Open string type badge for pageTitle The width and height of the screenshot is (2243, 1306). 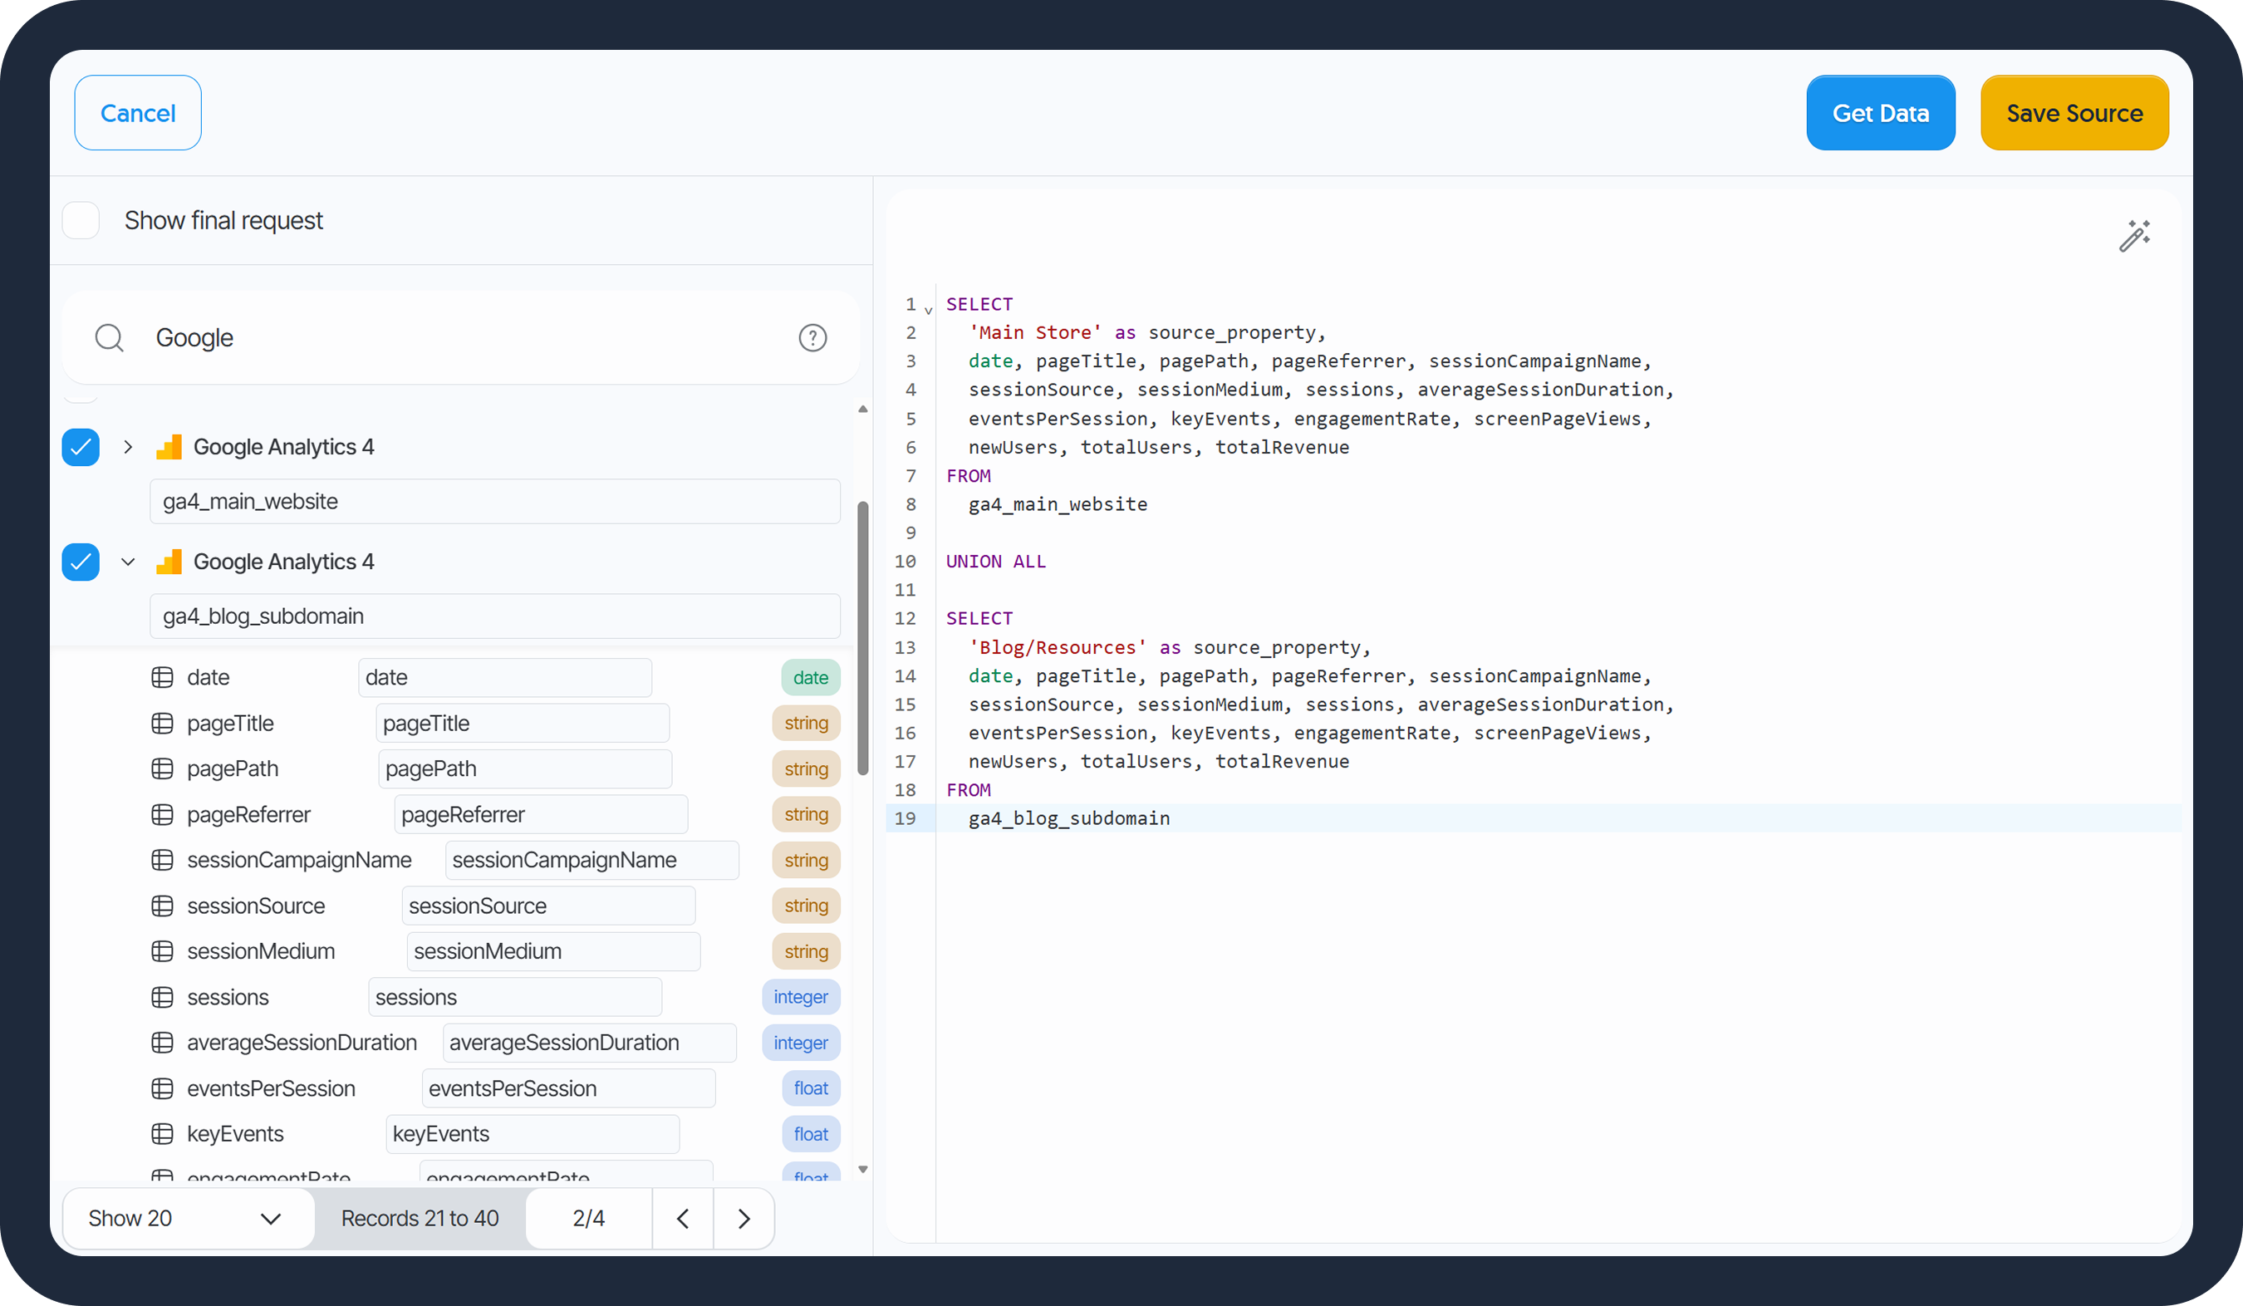[807, 723]
